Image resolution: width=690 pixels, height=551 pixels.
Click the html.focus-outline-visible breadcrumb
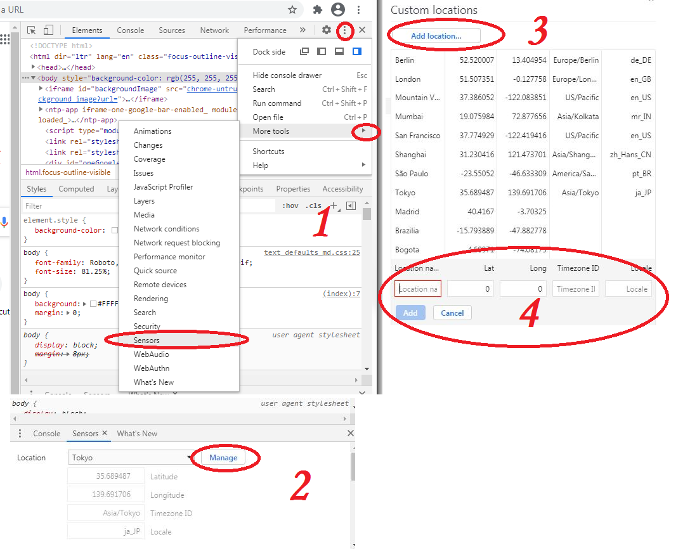point(68,172)
